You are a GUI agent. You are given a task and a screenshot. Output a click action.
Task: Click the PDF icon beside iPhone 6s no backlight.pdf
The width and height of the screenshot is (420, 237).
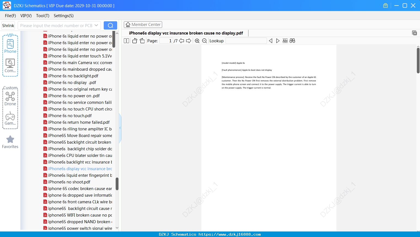[45, 76]
